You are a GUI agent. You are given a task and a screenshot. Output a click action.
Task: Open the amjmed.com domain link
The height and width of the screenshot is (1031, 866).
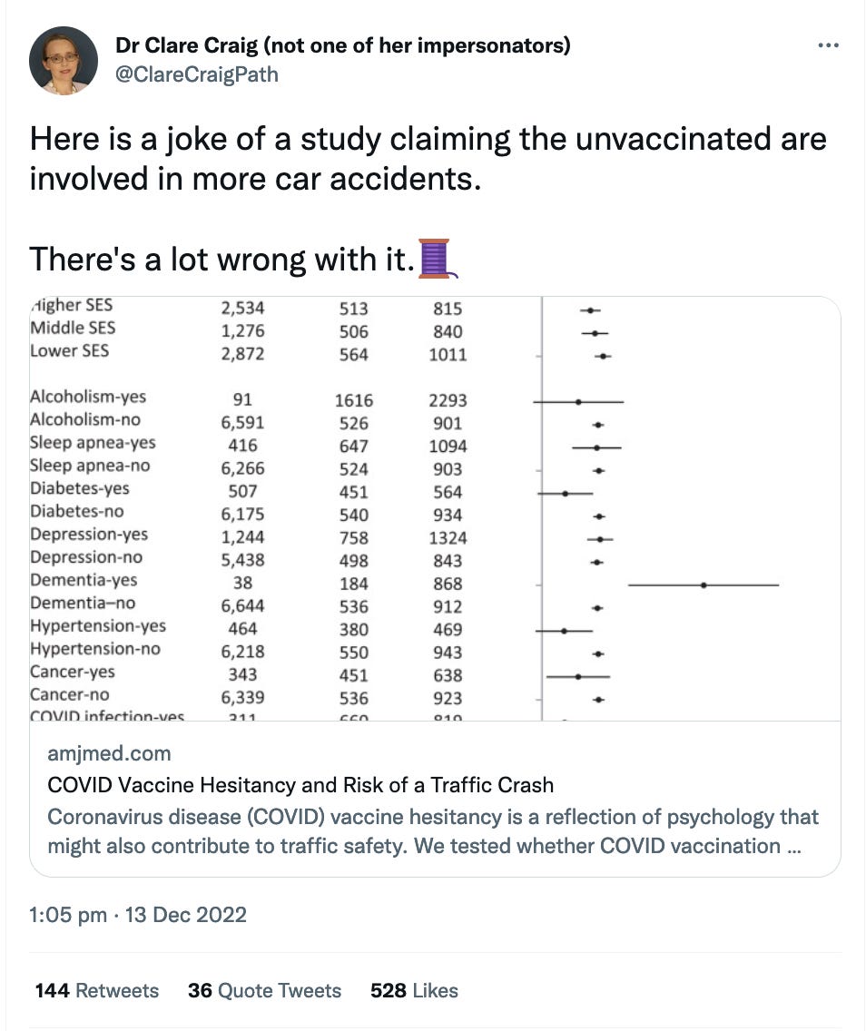pyautogui.click(x=109, y=753)
